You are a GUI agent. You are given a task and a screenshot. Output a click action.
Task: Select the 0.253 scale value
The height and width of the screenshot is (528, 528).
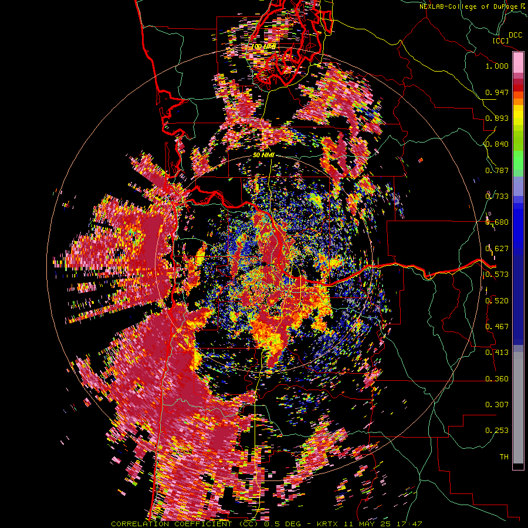497,431
